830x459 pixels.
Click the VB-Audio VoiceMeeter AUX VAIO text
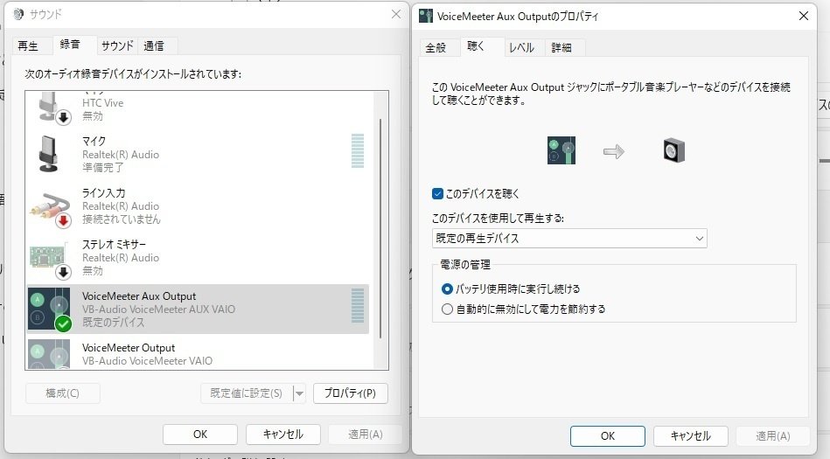[x=159, y=309]
